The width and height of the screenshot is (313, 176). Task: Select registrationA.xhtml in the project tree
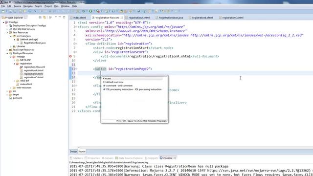coord(33,70)
